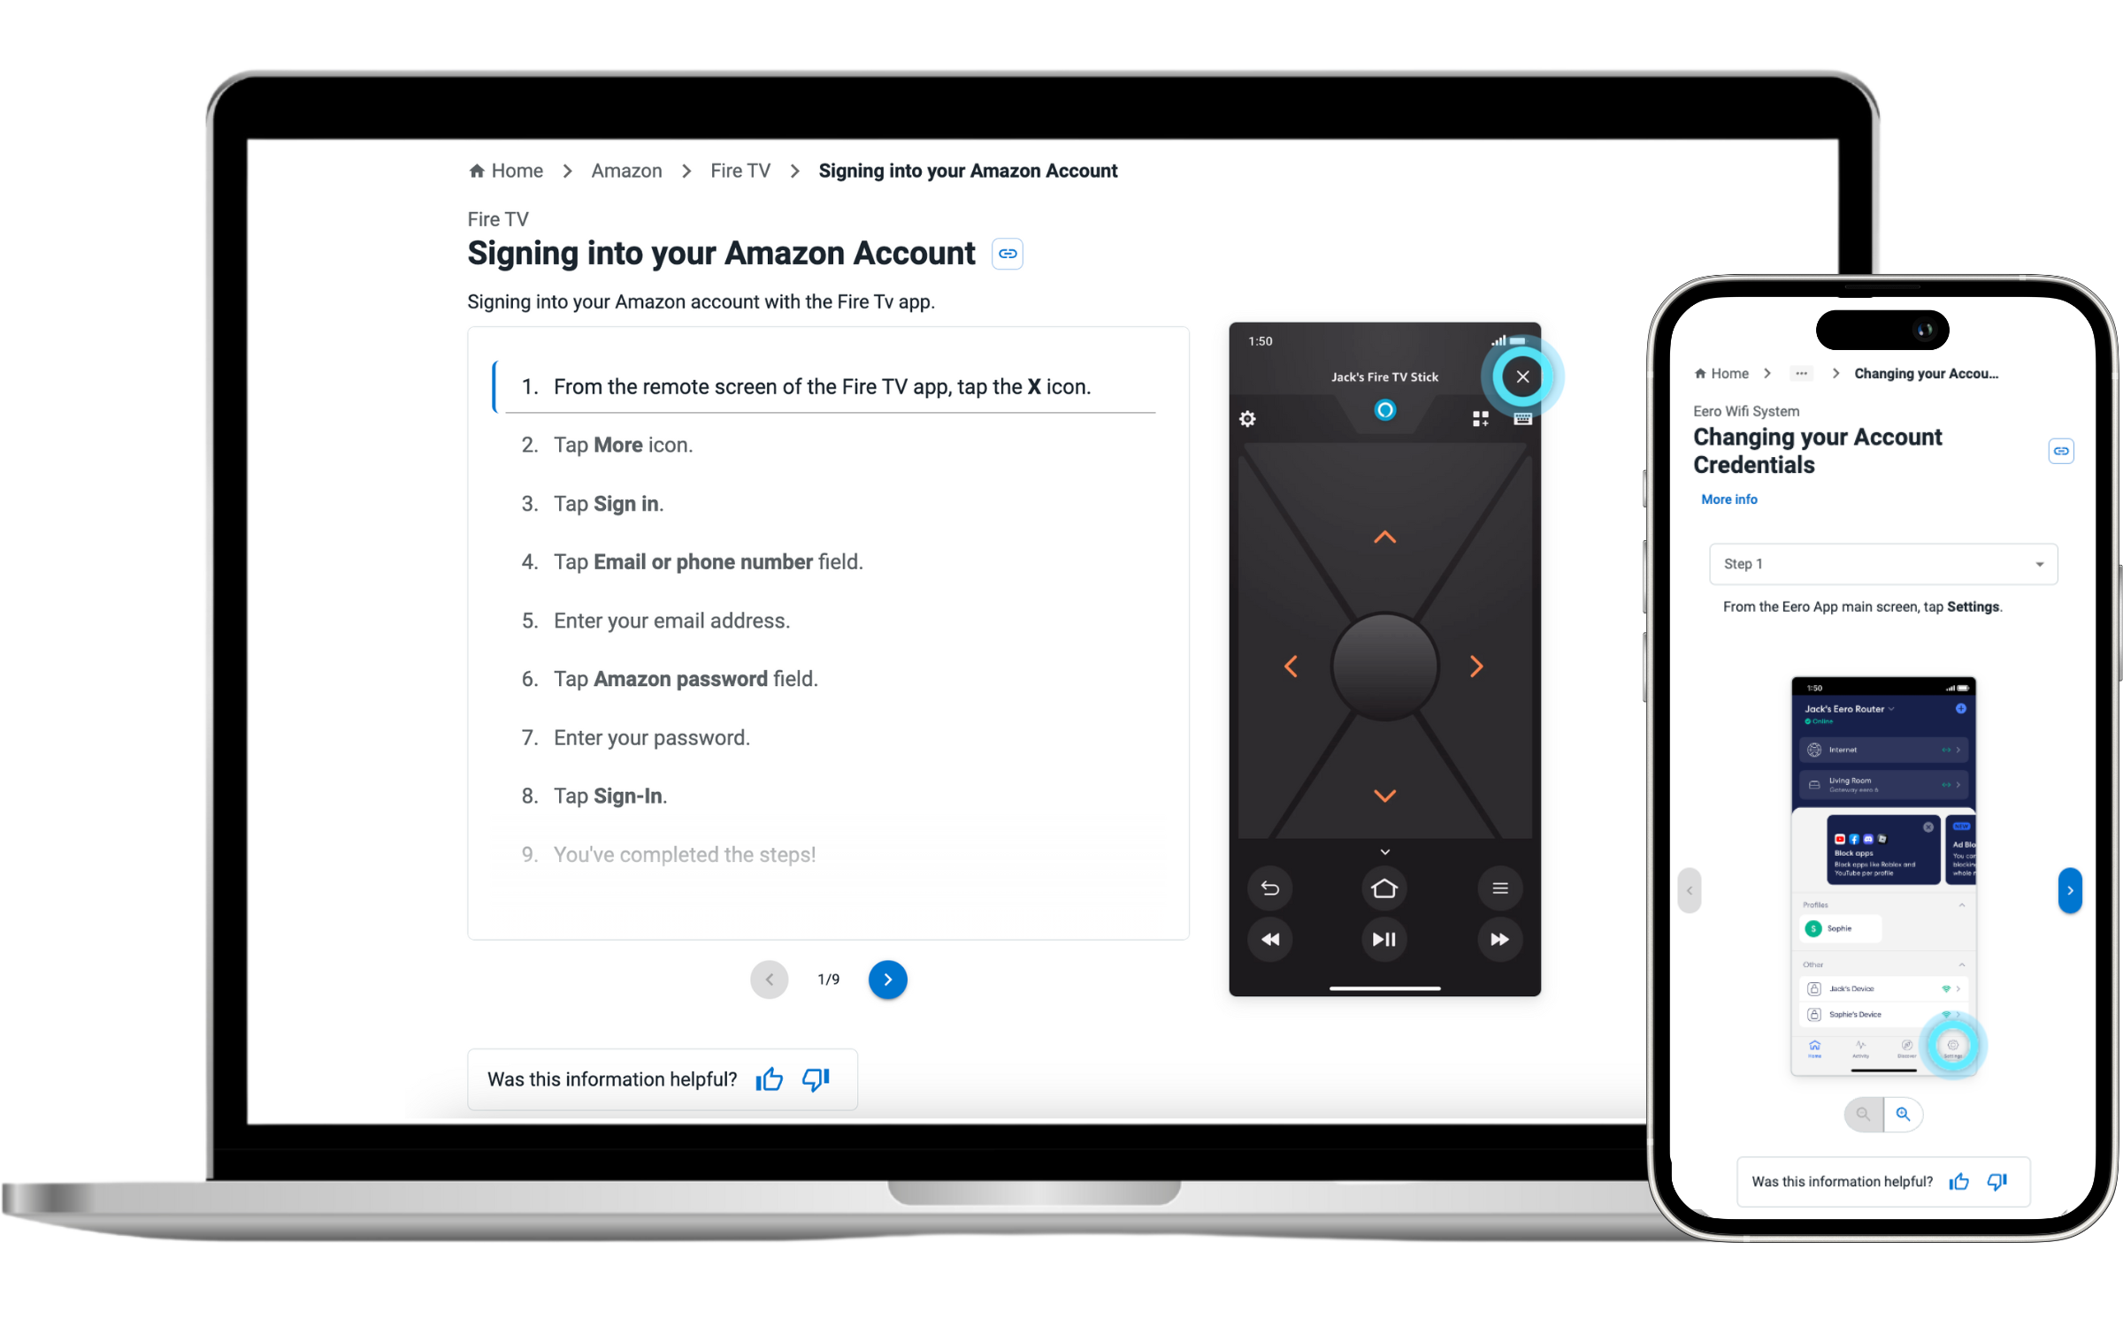
Task: Click the link anchor icon on mobile
Action: 2062,449
